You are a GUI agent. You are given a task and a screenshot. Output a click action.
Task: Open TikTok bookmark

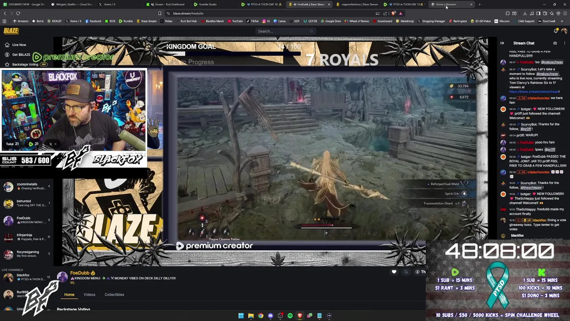tap(252, 21)
